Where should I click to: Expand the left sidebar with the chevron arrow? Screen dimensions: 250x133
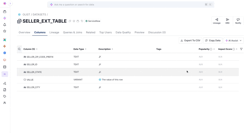click(x=10, y=4)
